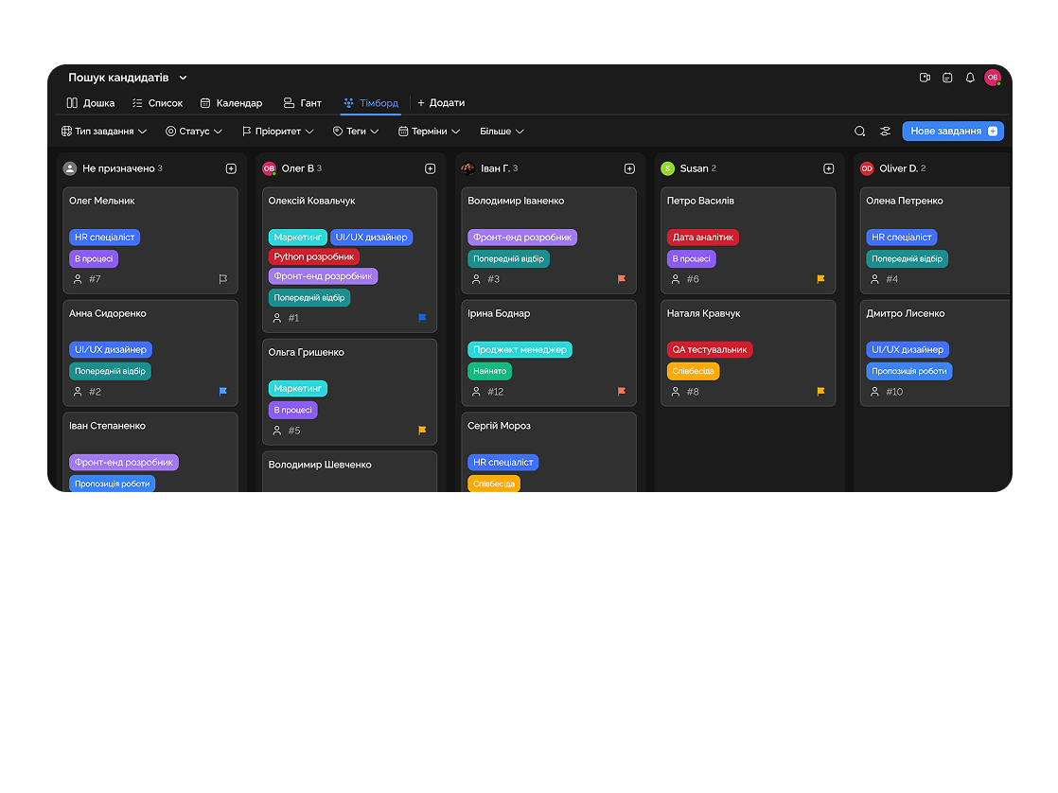
Task: Expand the Пошук кандидатів project dropdown
Action: [184, 78]
